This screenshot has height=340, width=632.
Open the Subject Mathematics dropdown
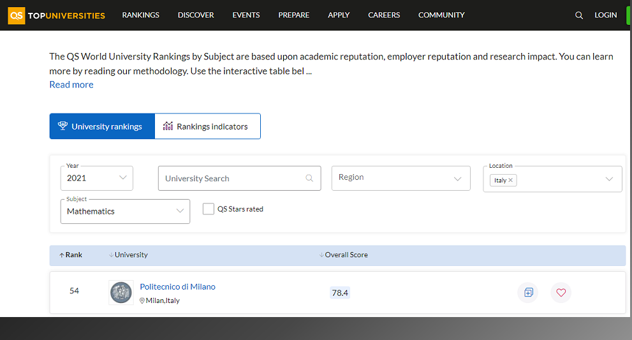(x=125, y=211)
